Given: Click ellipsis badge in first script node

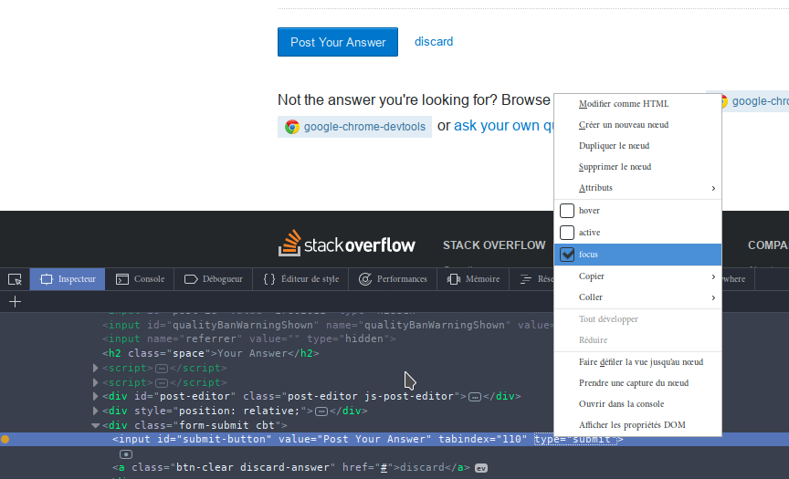Looking at the screenshot, I should click(162, 369).
